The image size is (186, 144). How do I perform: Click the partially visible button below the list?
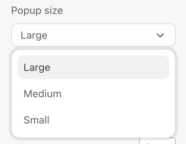pos(157,141)
